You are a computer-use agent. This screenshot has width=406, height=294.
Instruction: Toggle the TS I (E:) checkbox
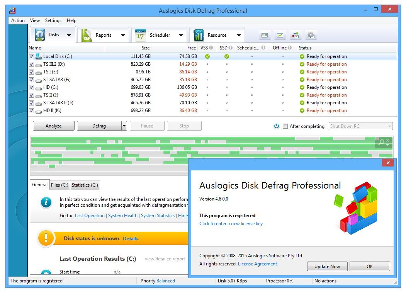[x=31, y=72]
